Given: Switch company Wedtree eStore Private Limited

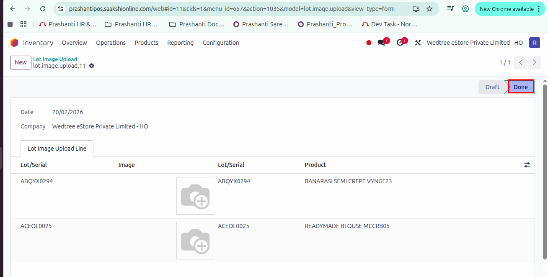Looking at the screenshot, I should point(475,43).
